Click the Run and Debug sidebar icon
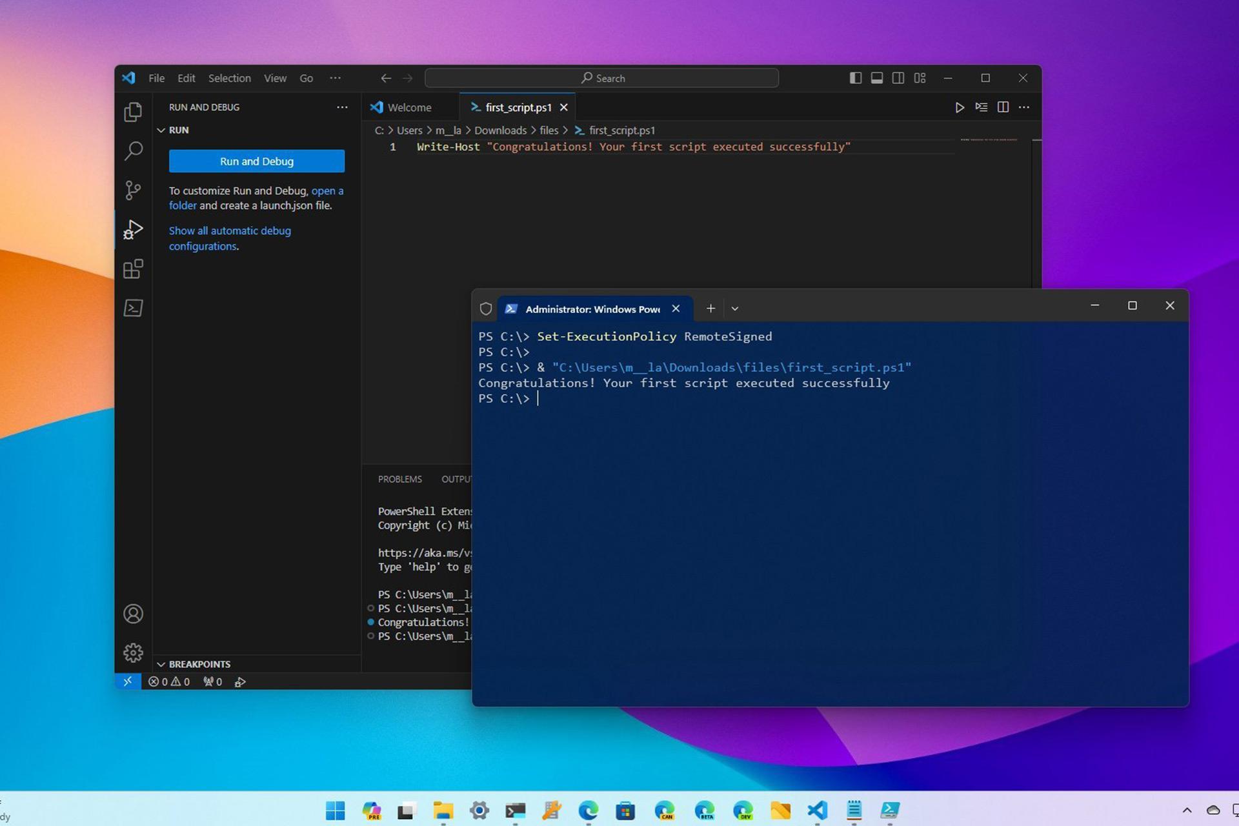Viewport: 1239px width, 826px height. (132, 230)
